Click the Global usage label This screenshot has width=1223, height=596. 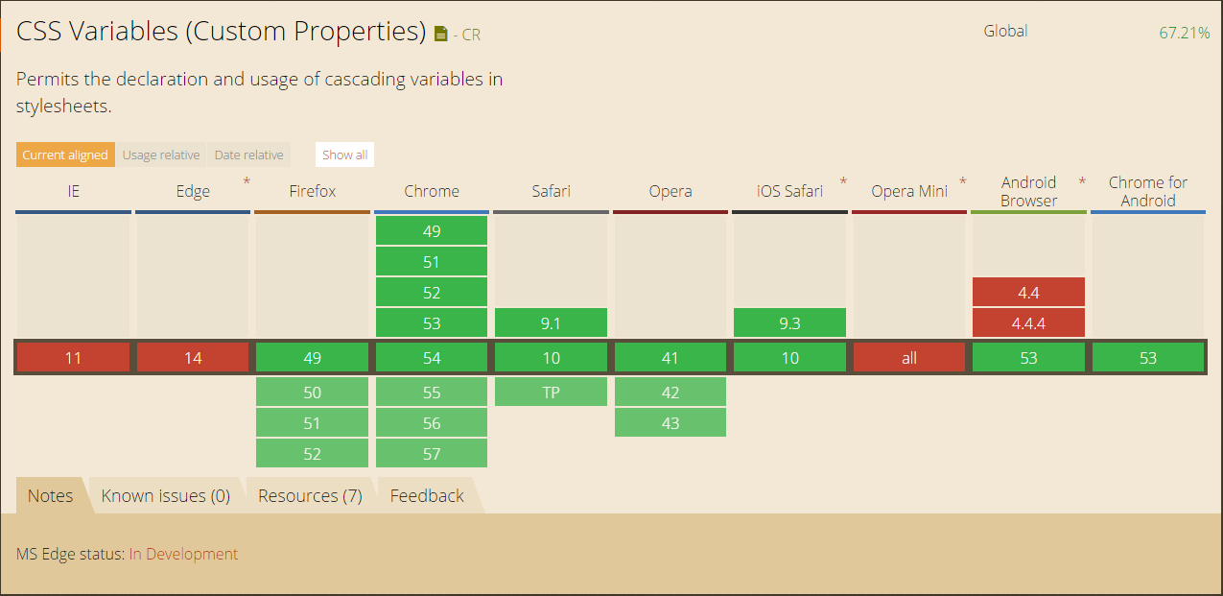(x=1005, y=31)
